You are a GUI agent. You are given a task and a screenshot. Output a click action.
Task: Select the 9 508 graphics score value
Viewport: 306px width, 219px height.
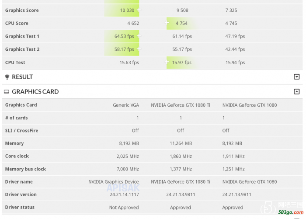coord(182,10)
